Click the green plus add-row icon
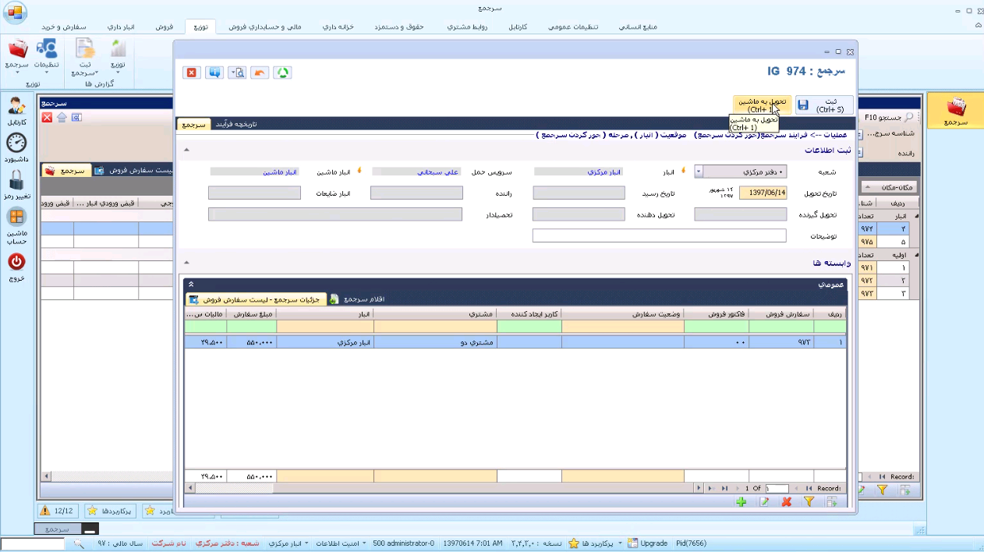Image resolution: width=984 pixels, height=552 pixels. pyautogui.click(x=742, y=502)
